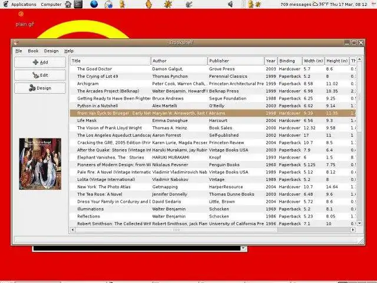Select The Arcades Project (Belknap) row
This screenshot has width=377, height=283.
(213, 91)
